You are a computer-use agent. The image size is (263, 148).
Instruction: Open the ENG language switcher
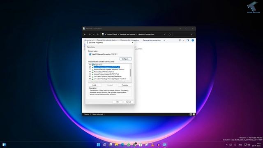240,145
